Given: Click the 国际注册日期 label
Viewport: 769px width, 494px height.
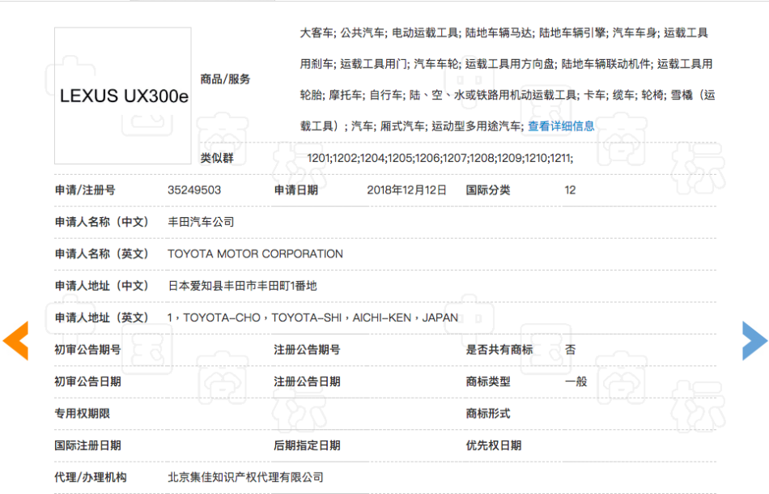Looking at the screenshot, I should point(87,445).
